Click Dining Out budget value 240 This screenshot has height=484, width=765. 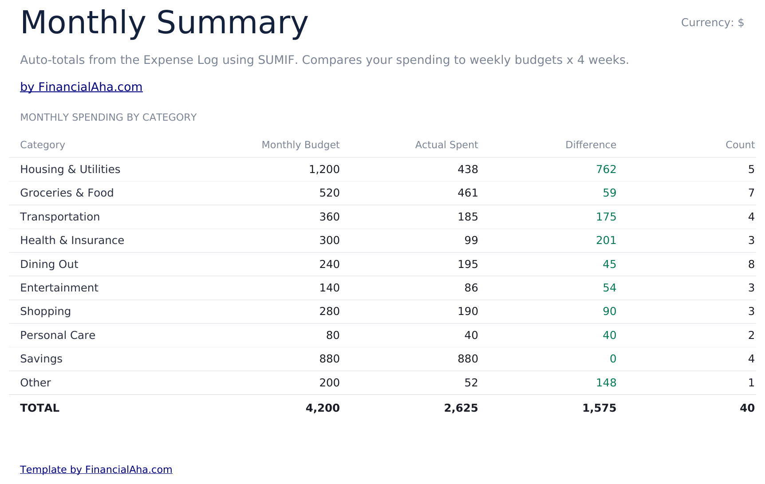click(330, 264)
